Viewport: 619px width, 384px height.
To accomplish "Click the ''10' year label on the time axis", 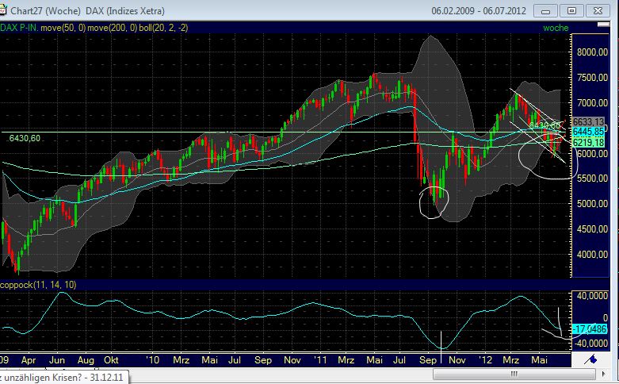I will (x=153, y=360).
